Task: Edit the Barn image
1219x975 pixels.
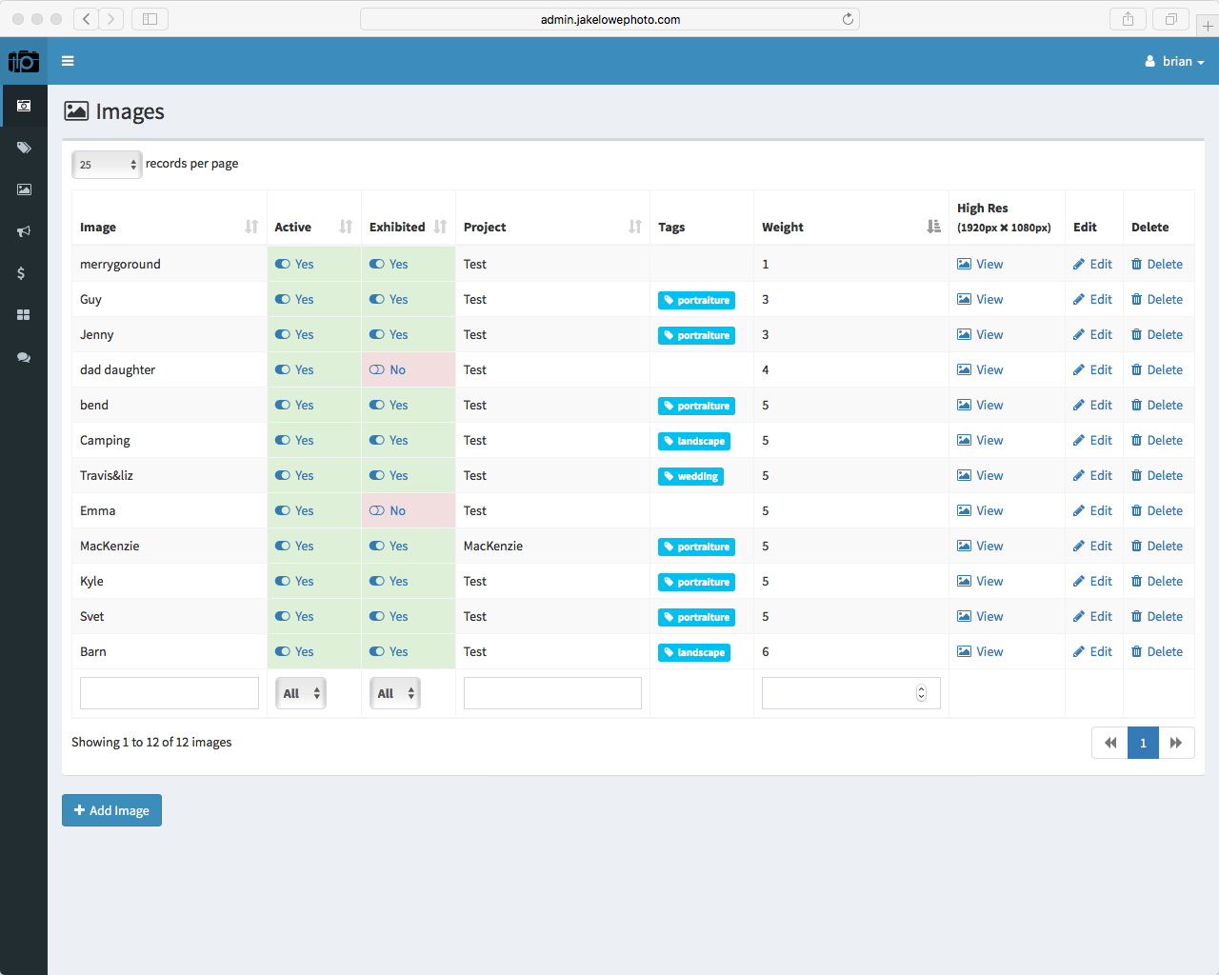Action: click(x=1092, y=651)
